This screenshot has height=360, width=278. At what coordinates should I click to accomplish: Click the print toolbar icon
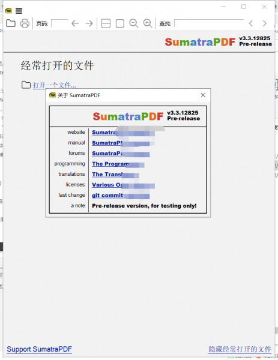[x=25, y=23]
